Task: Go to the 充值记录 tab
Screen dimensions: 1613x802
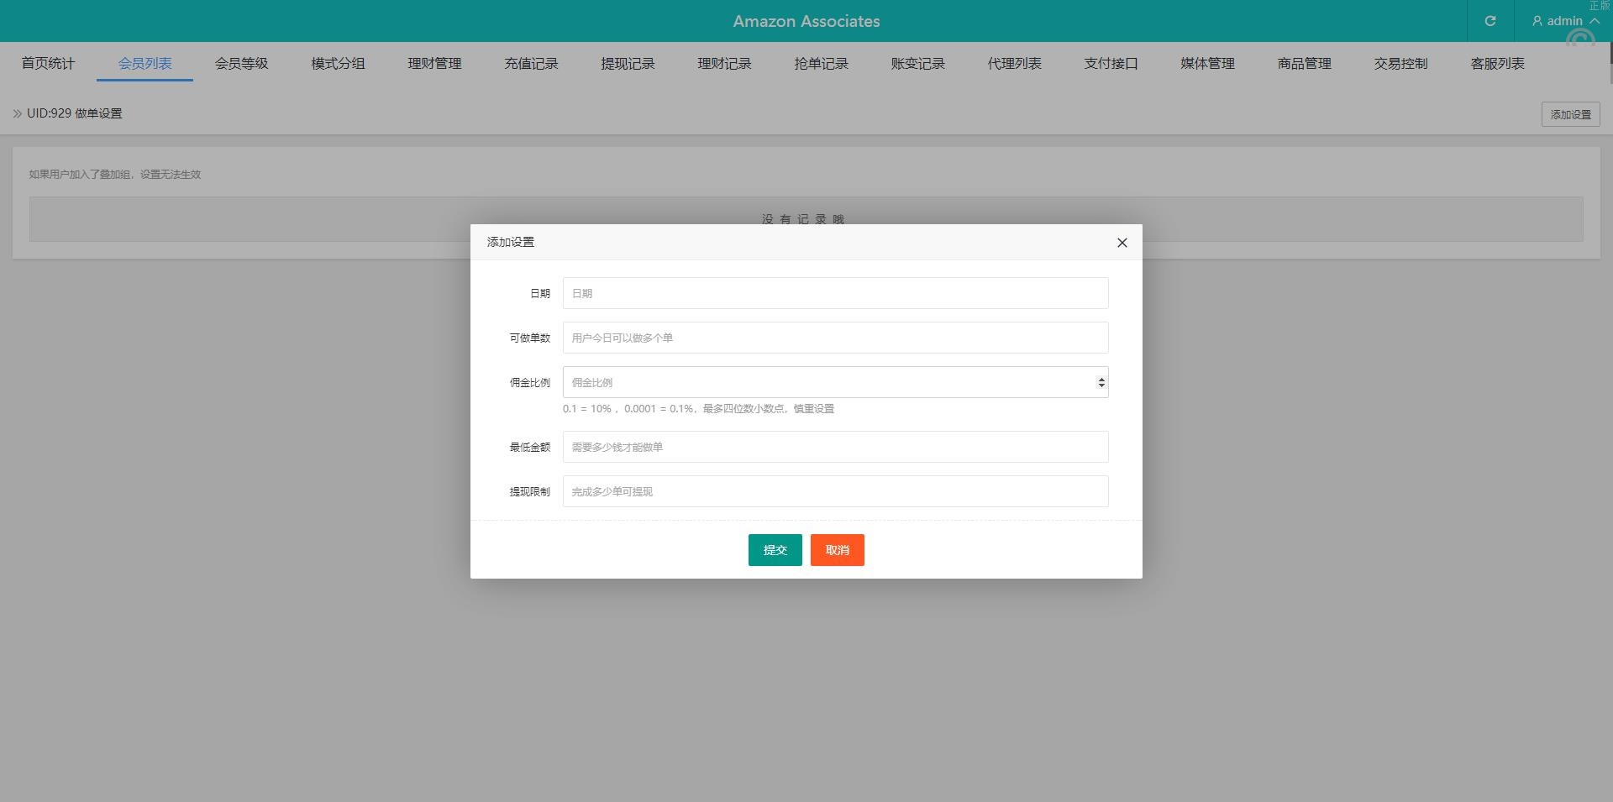Action: click(531, 64)
